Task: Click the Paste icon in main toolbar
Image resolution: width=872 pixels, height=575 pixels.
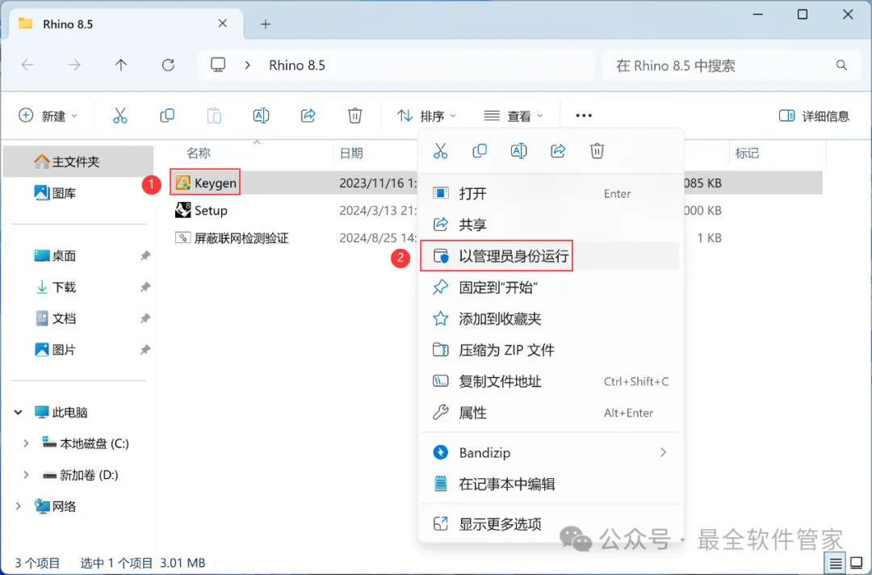Action: tap(214, 115)
